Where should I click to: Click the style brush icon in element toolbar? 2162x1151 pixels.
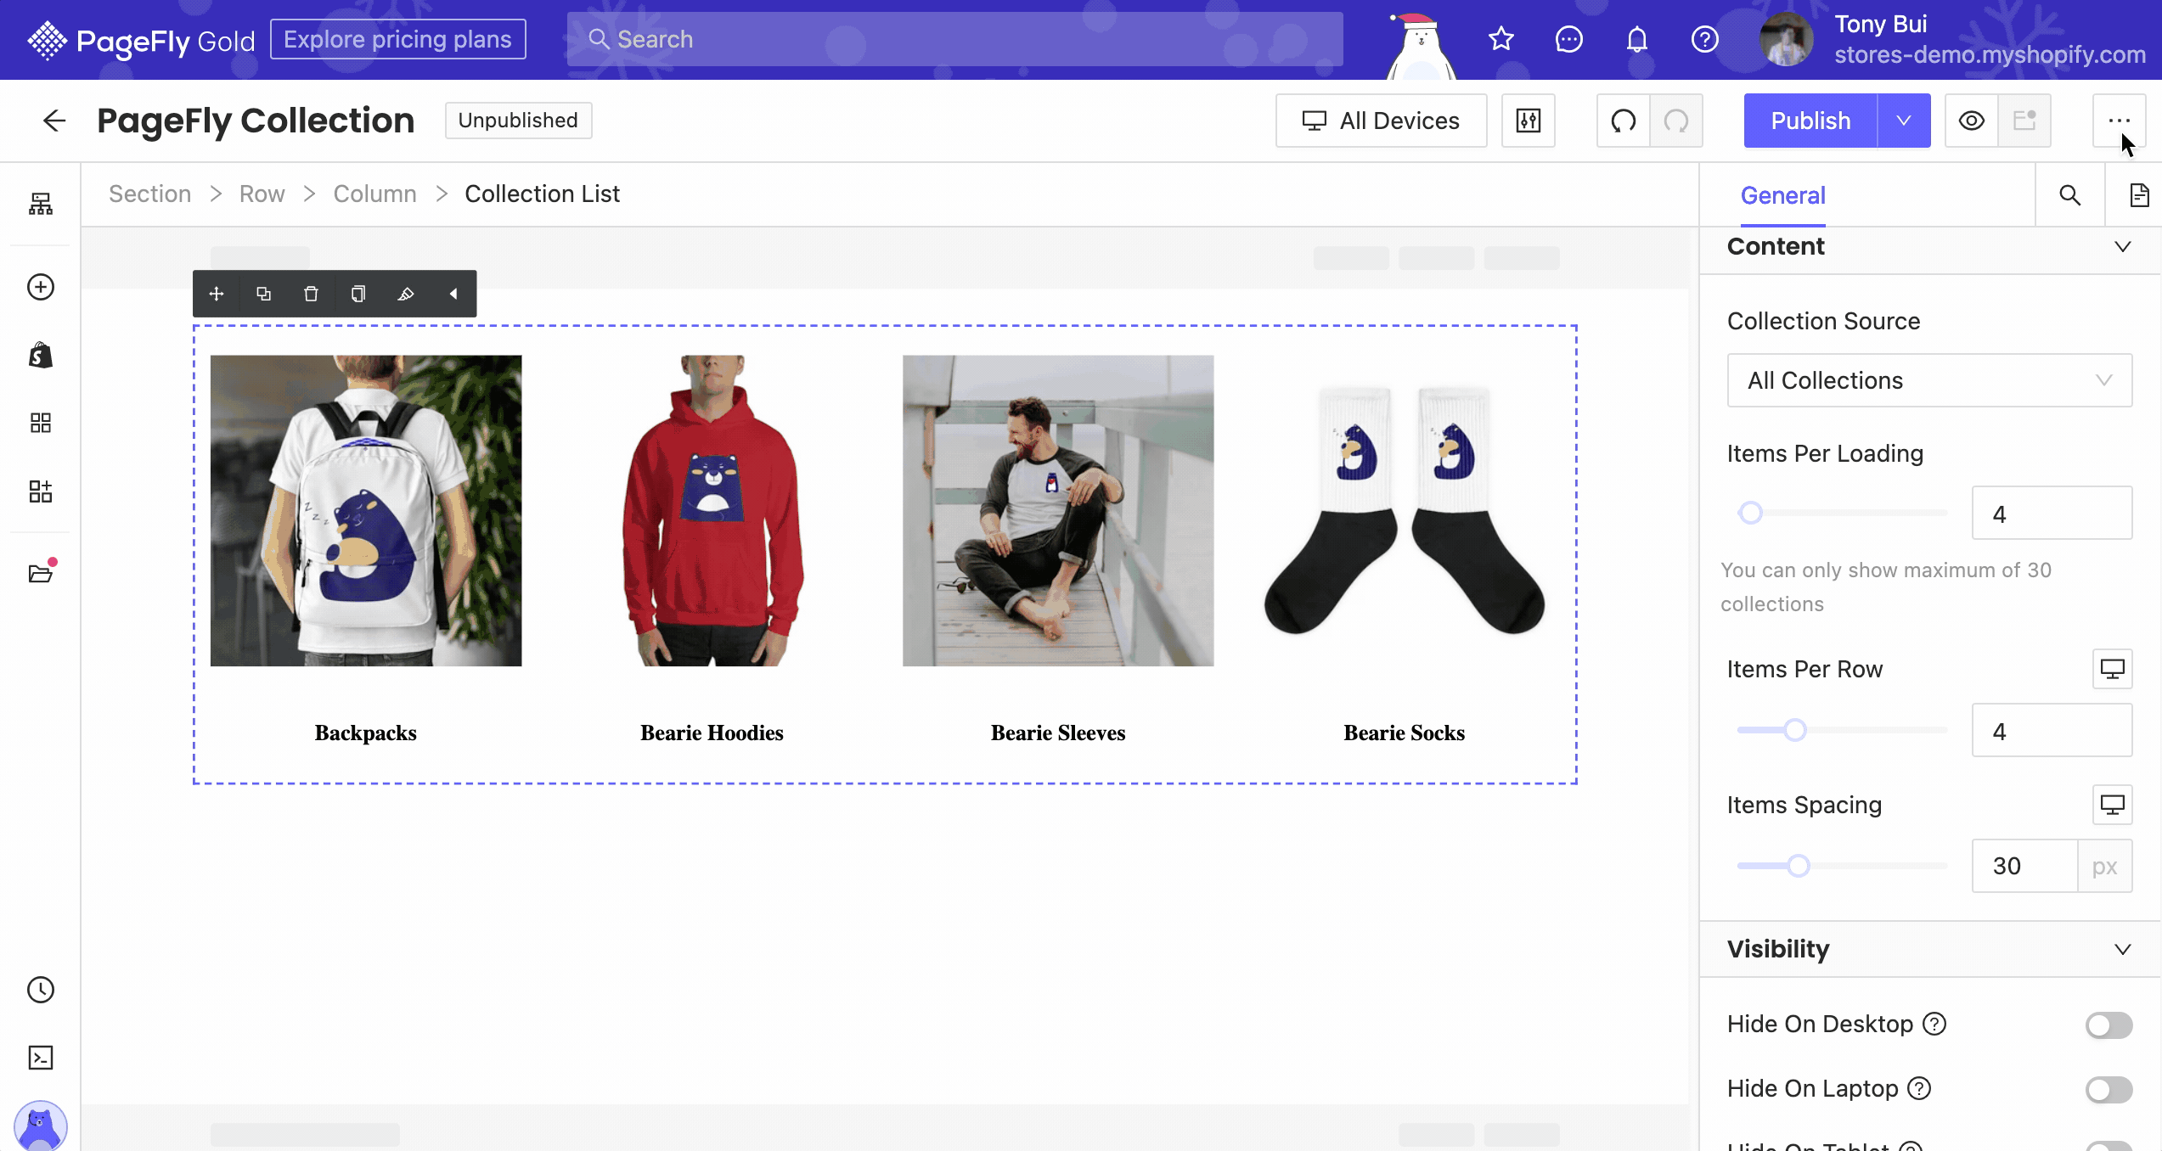tap(406, 294)
